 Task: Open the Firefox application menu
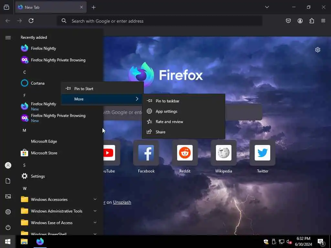[323, 21]
